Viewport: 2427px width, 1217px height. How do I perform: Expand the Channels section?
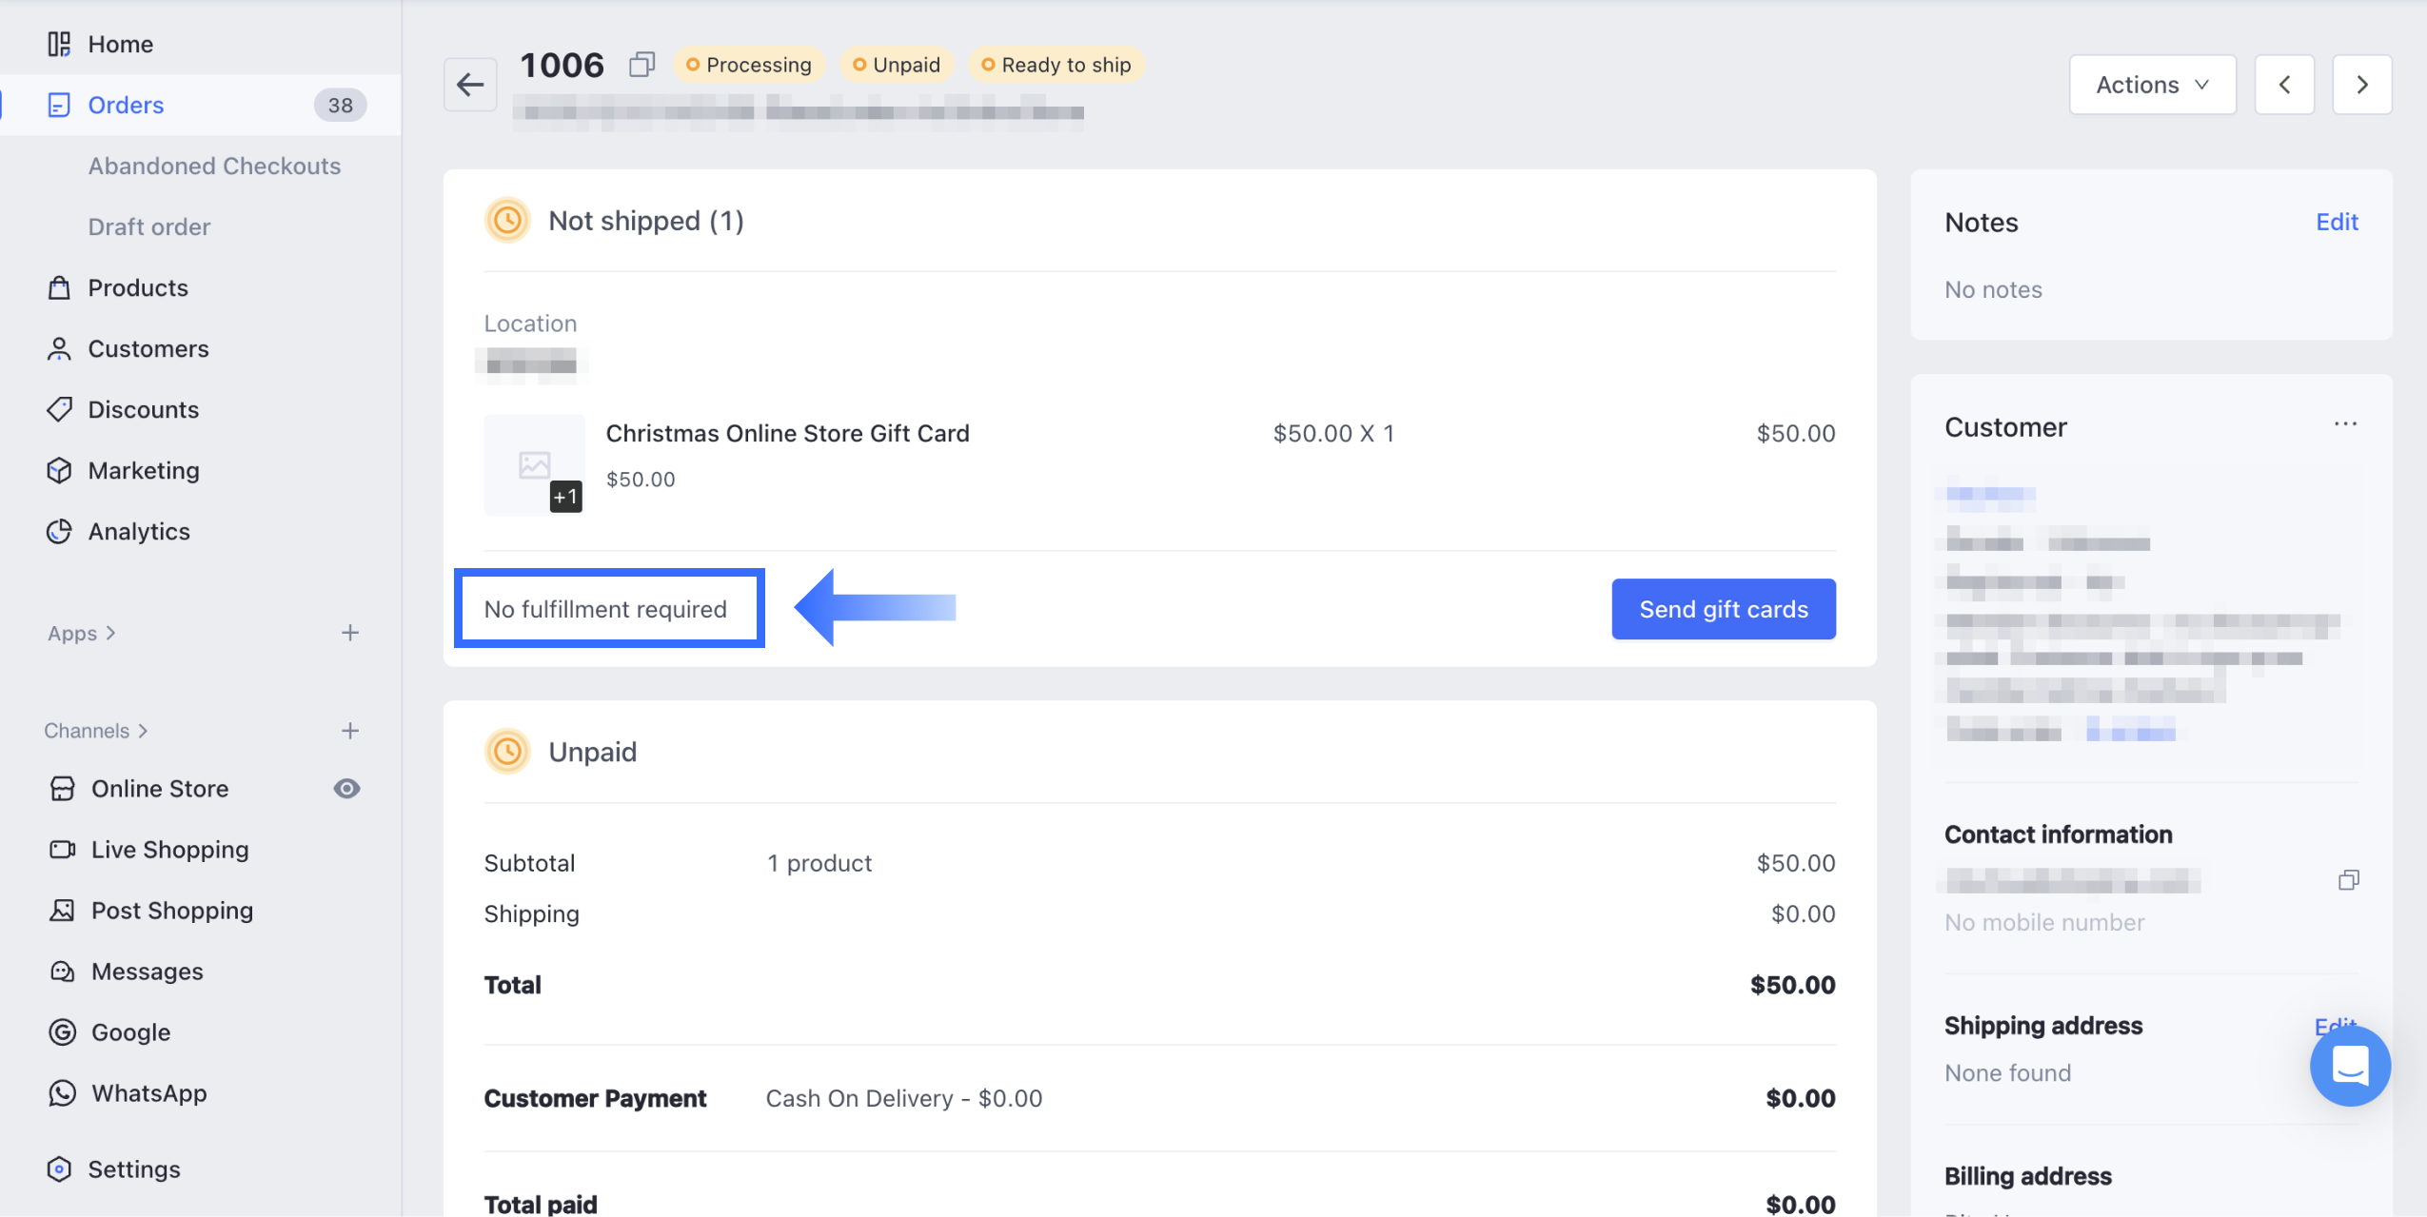(95, 731)
